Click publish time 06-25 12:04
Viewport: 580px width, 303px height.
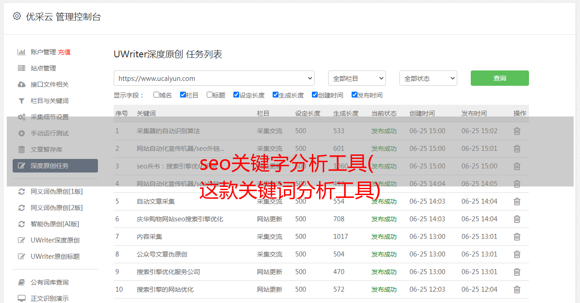(x=479, y=289)
